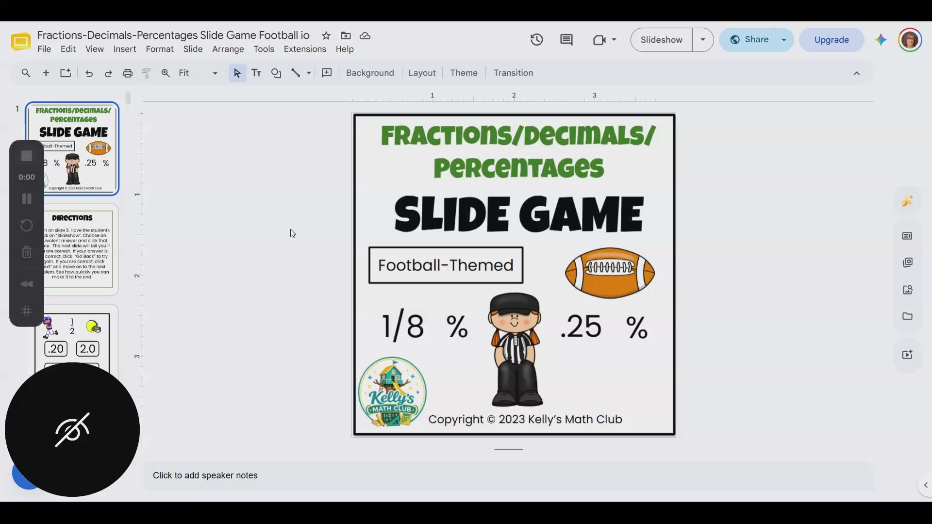Expand the side panel with left chevron
Image resolution: width=932 pixels, height=524 pixels.
(x=926, y=485)
